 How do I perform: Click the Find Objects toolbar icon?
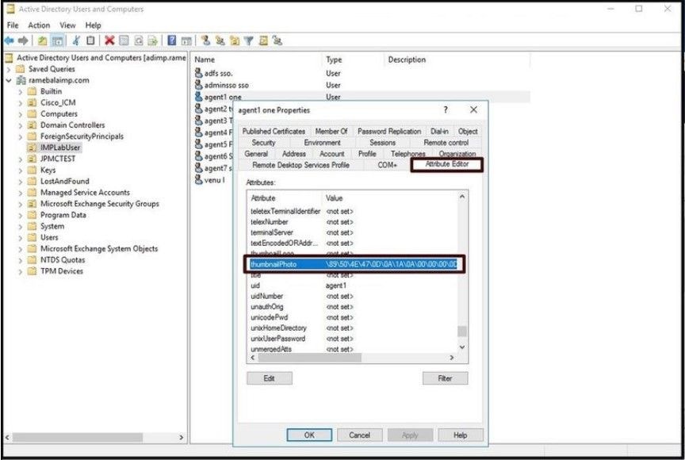[263, 40]
